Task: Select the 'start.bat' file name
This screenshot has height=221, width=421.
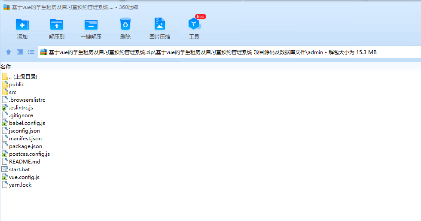Action: click(19, 169)
